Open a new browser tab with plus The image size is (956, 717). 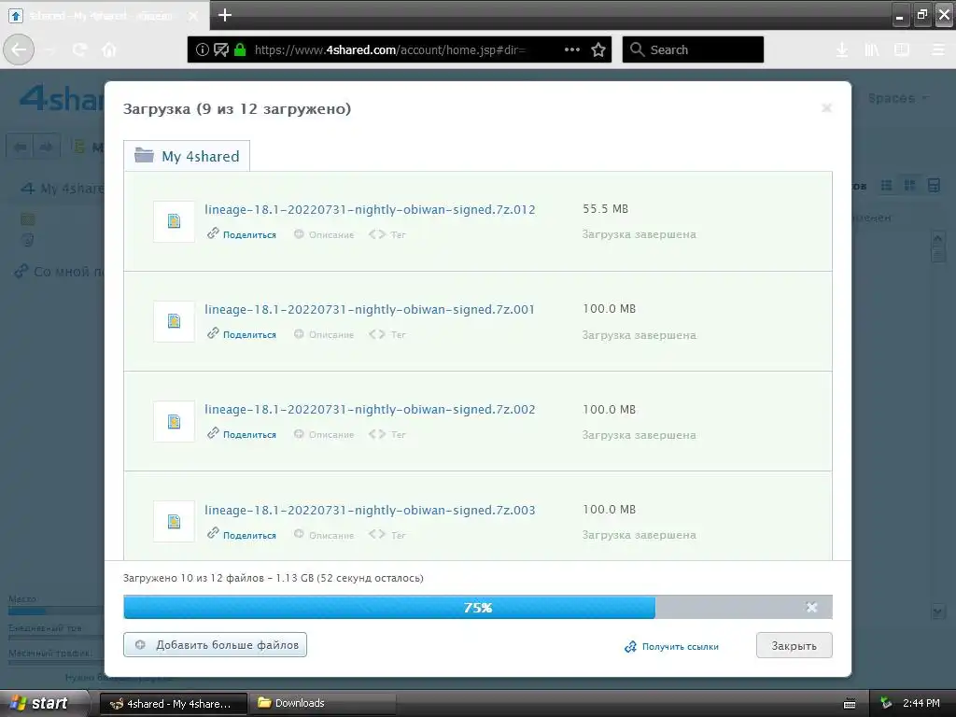225,15
